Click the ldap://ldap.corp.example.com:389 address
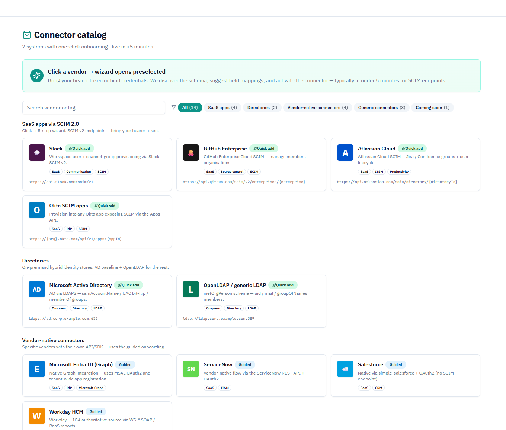This screenshot has width=506, height=430. (219, 319)
